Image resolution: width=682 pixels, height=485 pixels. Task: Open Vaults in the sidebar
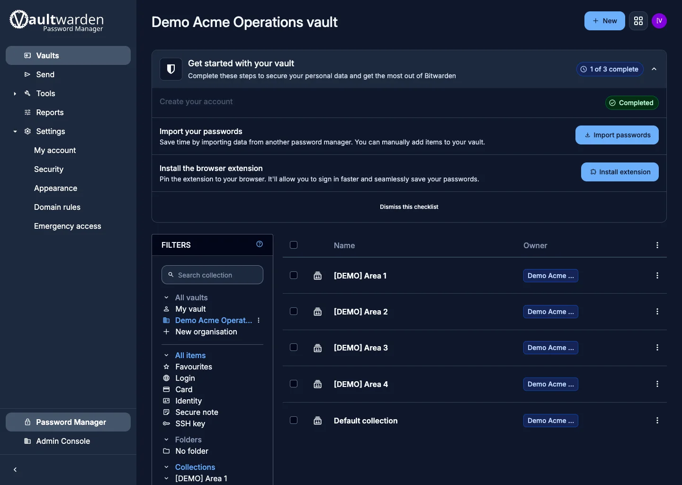(x=68, y=55)
